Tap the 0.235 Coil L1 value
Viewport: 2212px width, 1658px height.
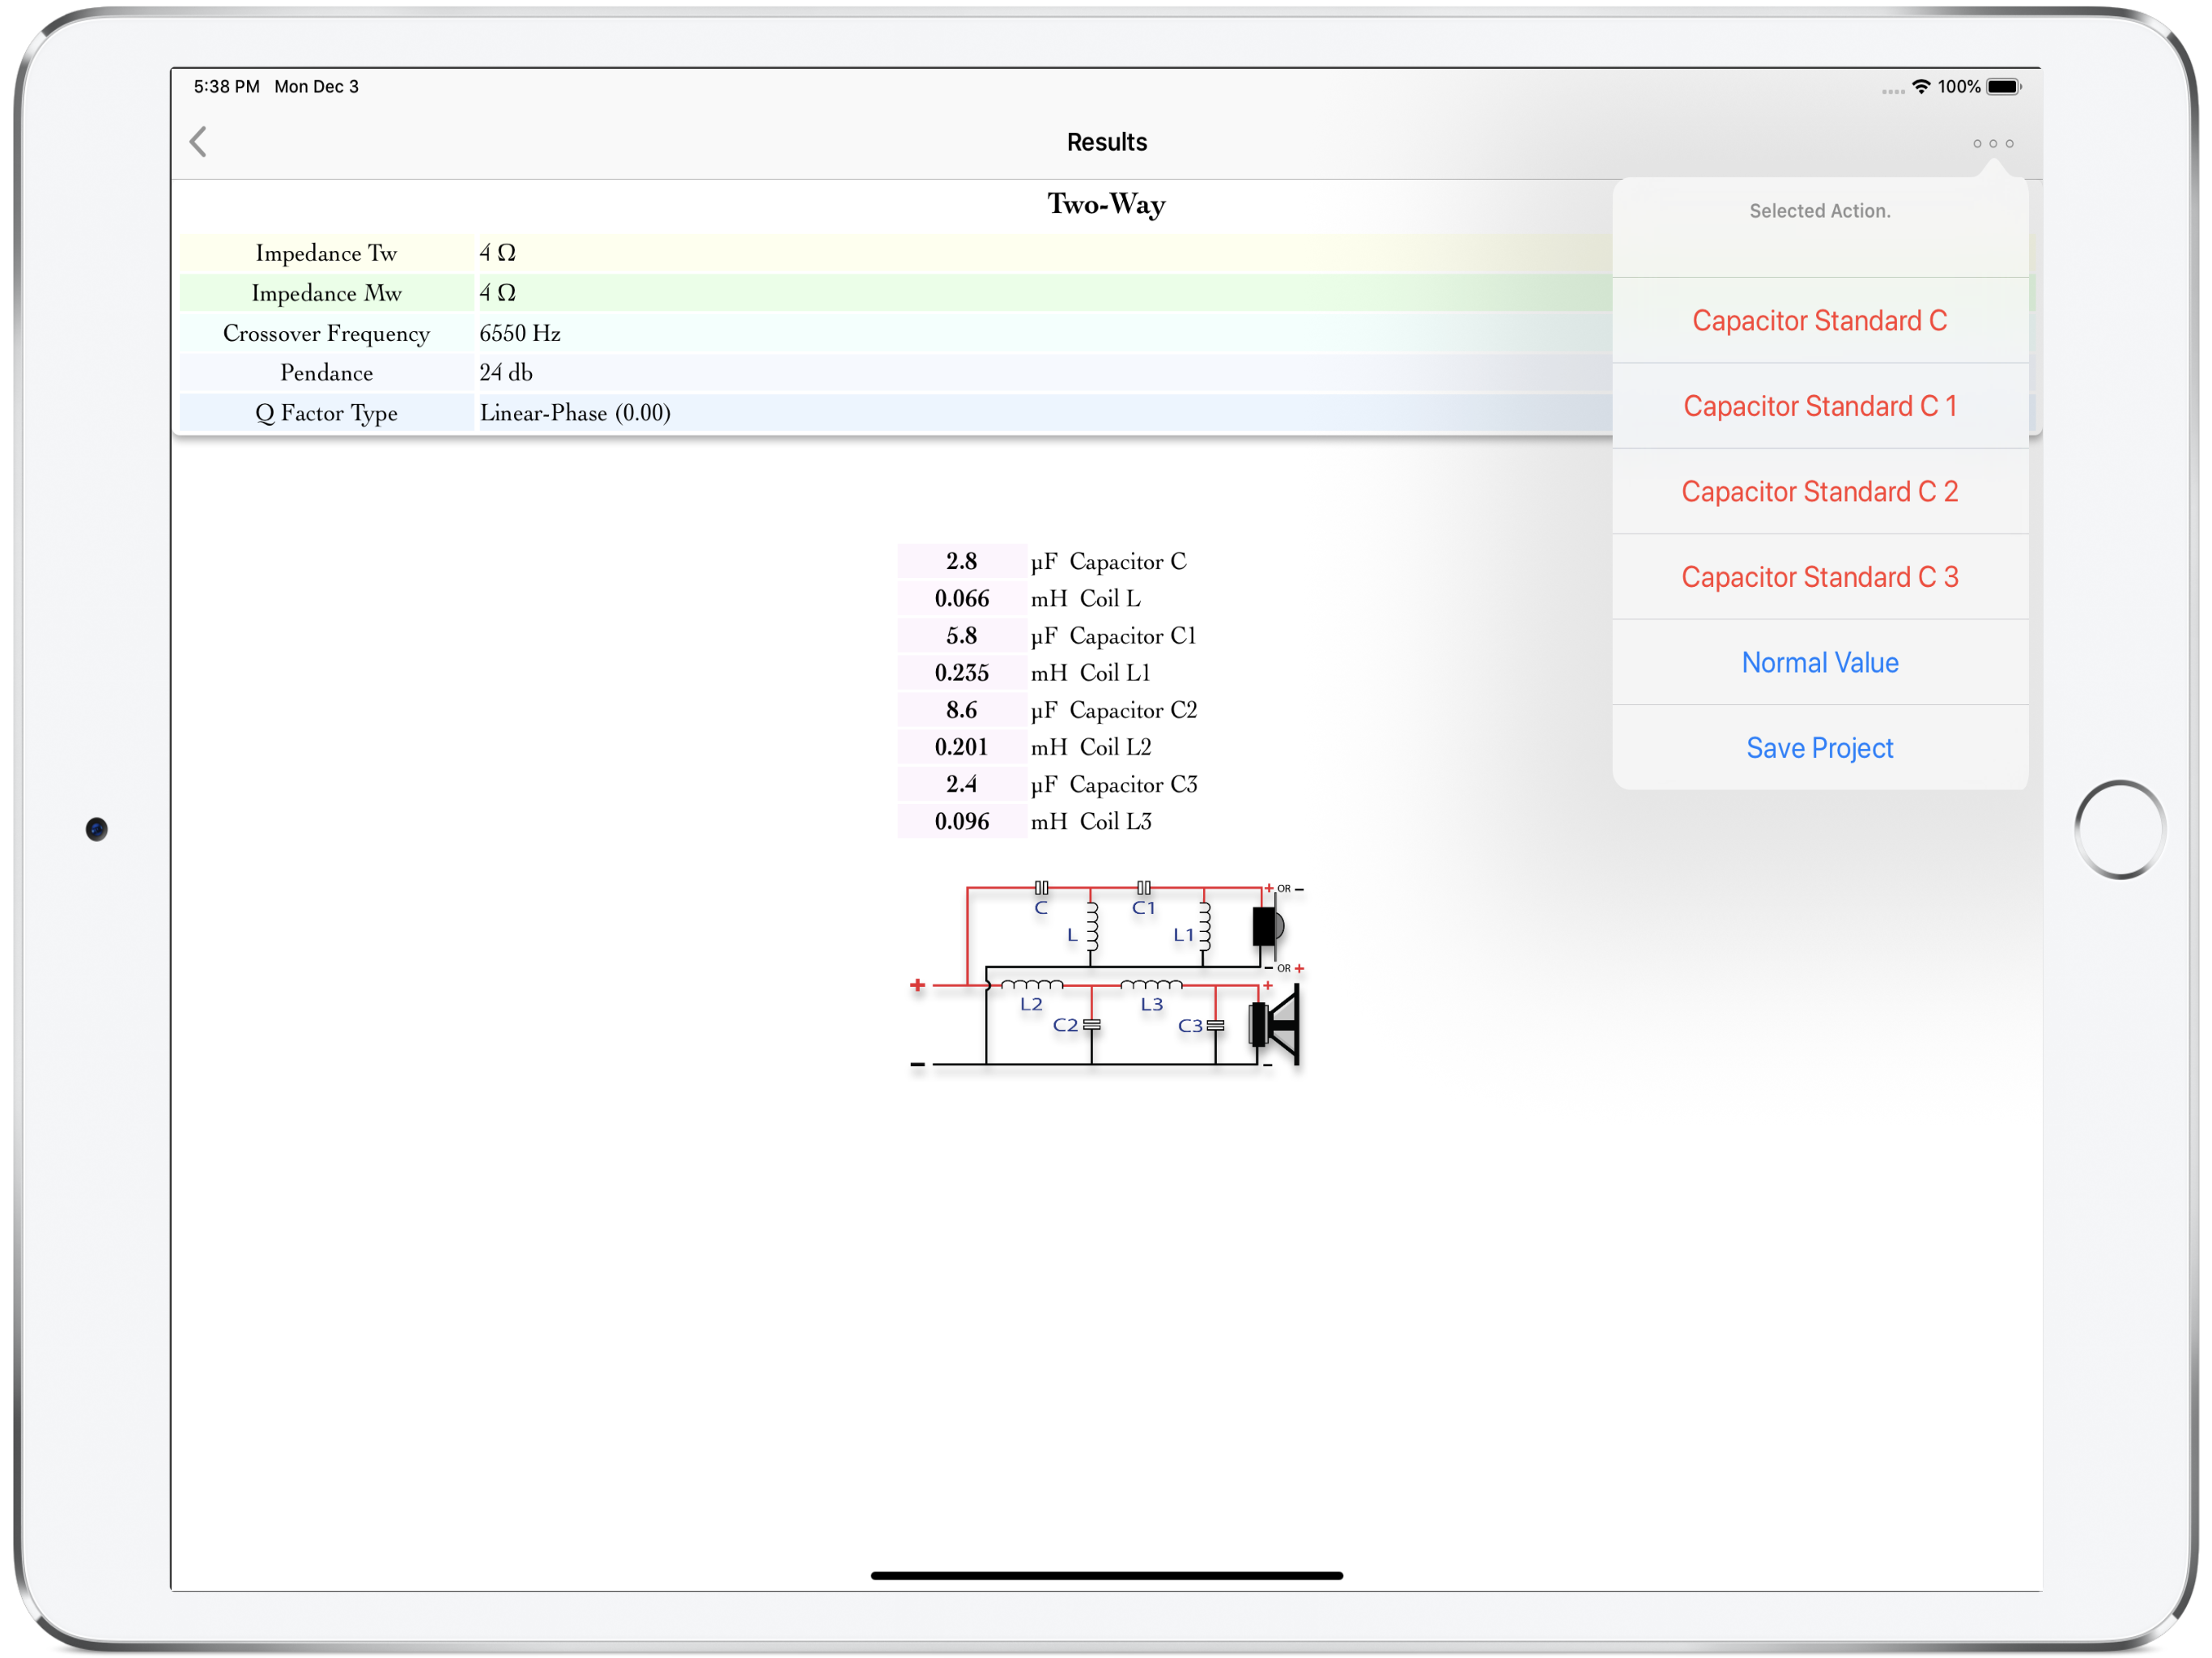(x=961, y=673)
